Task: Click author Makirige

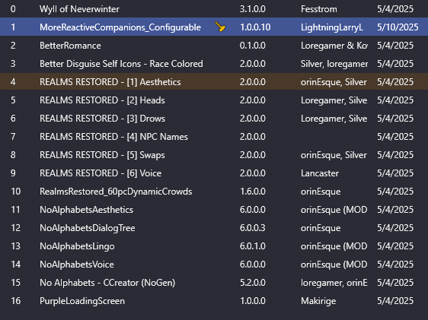Action: [x=318, y=301]
